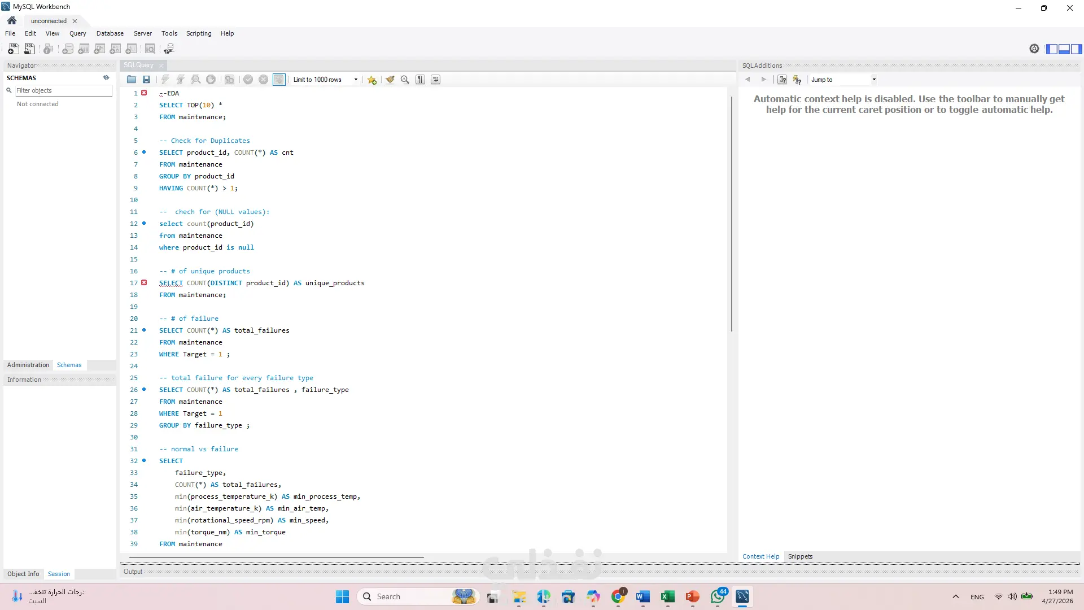The width and height of the screenshot is (1084, 610).
Task: Open the File menu
Action: coord(10,33)
